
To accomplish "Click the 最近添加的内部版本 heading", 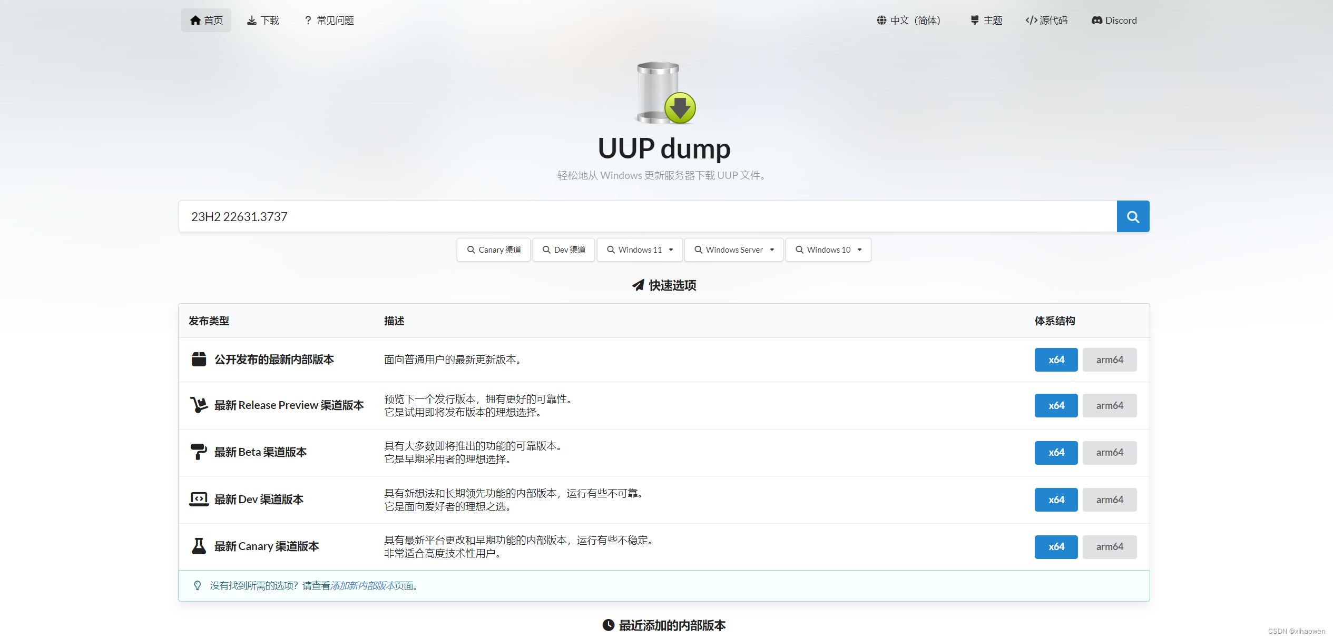I will tap(672, 625).
